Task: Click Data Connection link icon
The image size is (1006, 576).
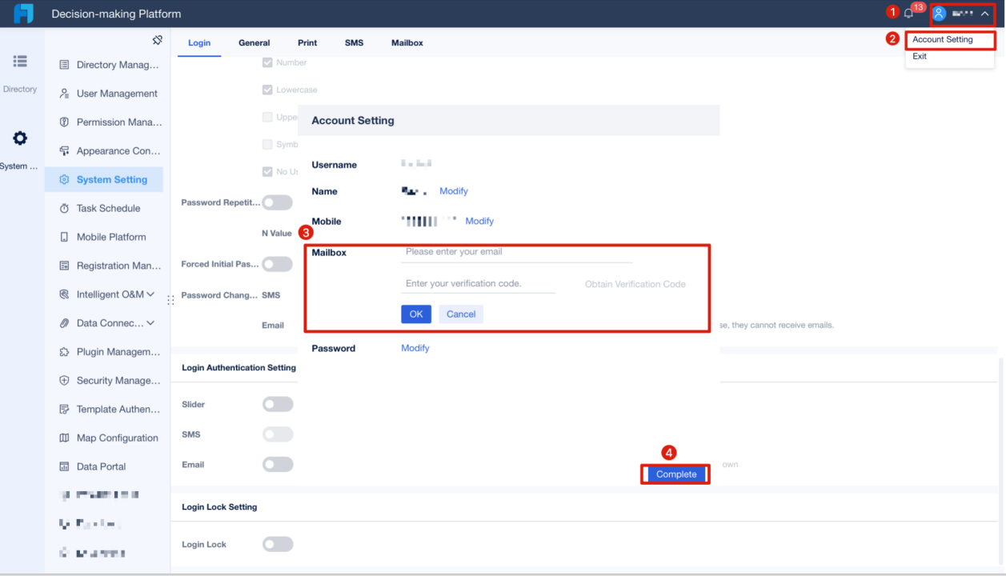Action: 64,323
